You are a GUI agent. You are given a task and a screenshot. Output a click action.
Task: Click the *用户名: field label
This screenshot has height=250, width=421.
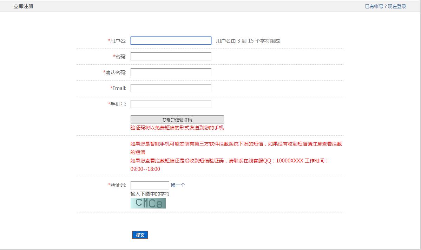pos(117,41)
